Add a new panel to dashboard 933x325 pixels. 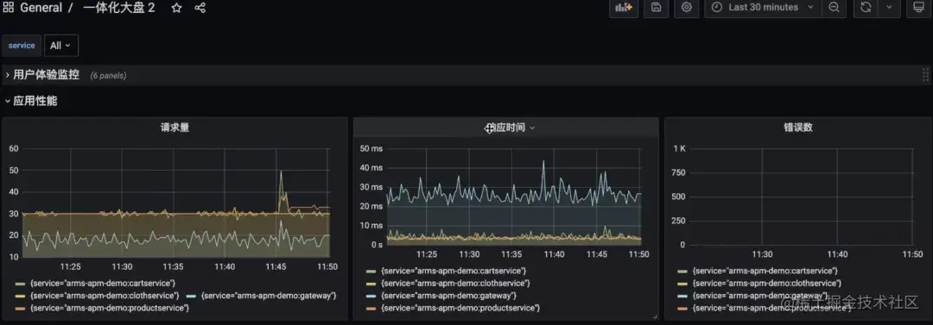tap(624, 7)
